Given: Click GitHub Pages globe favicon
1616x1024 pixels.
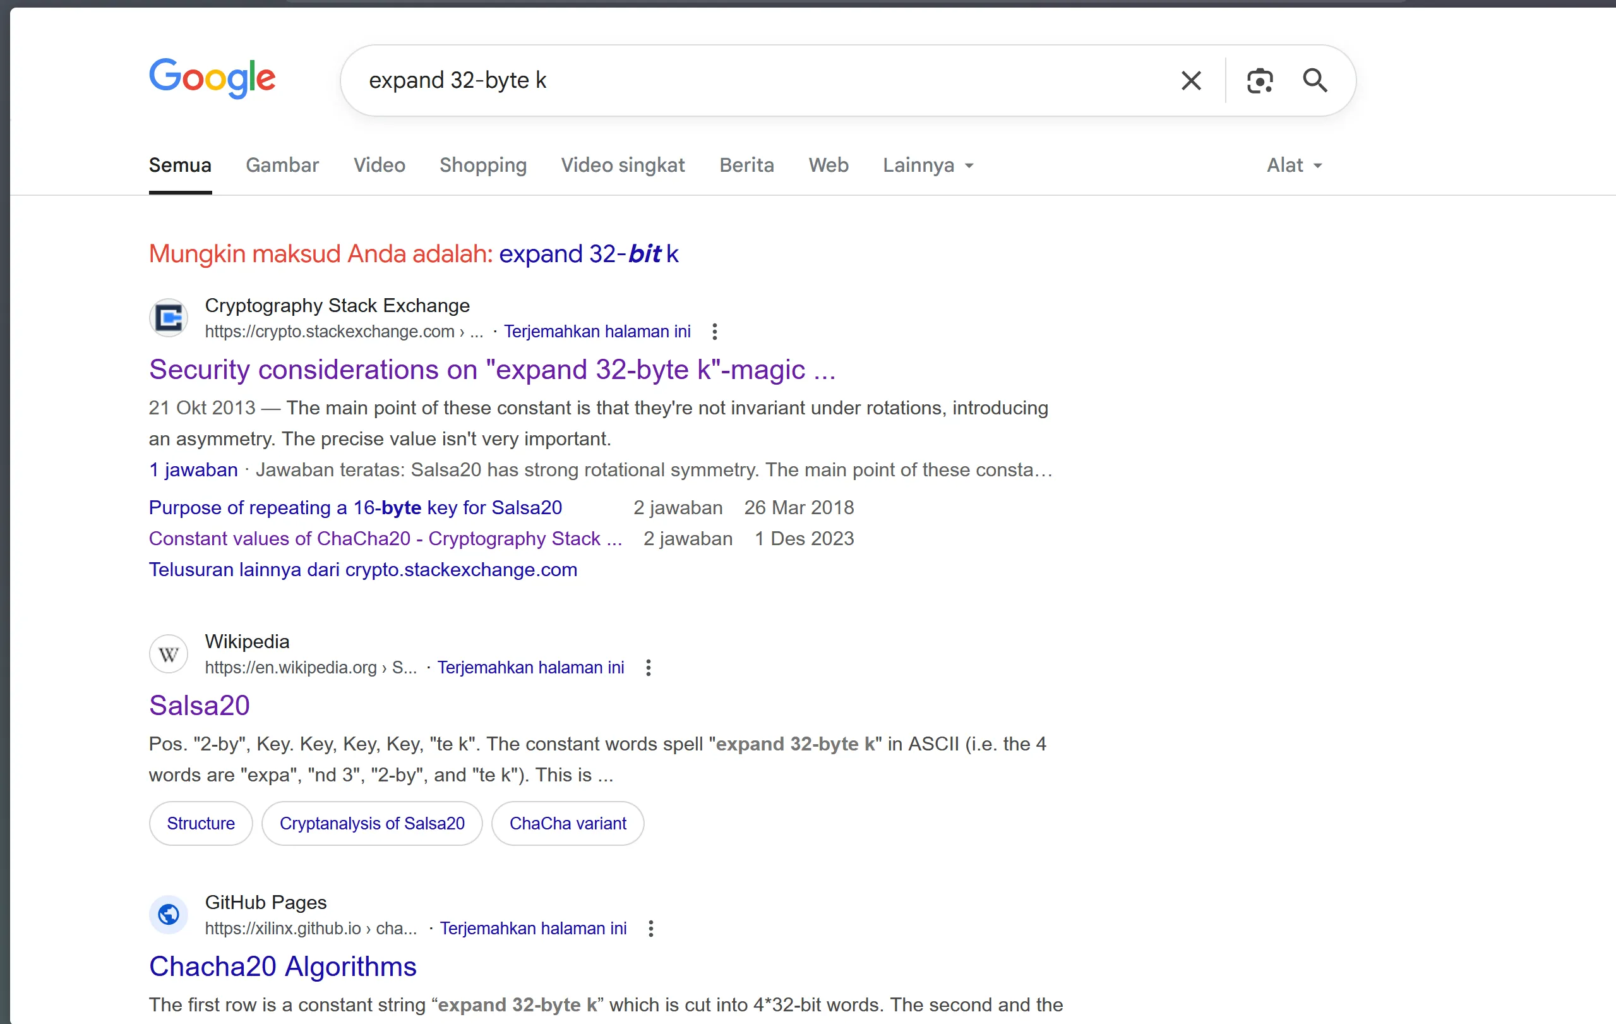Looking at the screenshot, I should 169,914.
